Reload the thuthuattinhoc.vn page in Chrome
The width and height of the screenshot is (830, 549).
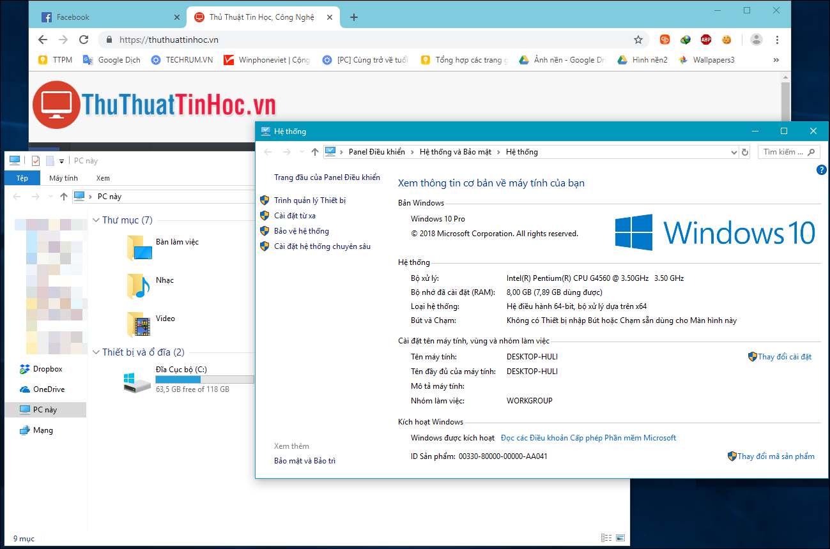[x=84, y=40]
